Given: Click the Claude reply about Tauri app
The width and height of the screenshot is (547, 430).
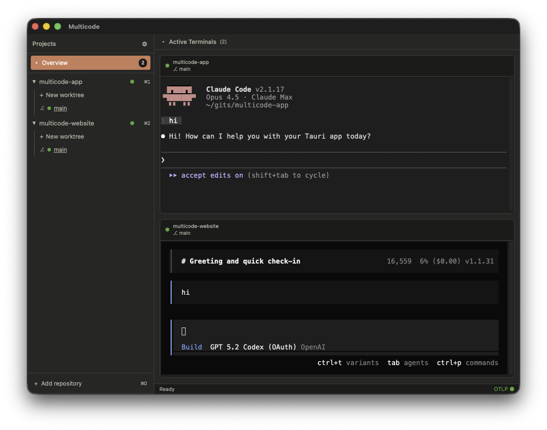Looking at the screenshot, I should (x=270, y=136).
